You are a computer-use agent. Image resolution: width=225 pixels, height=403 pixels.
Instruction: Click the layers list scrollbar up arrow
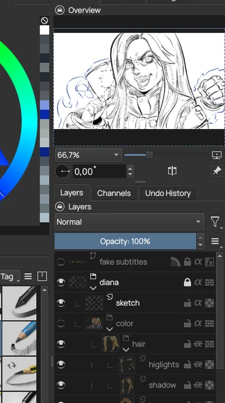coord(220,256)
